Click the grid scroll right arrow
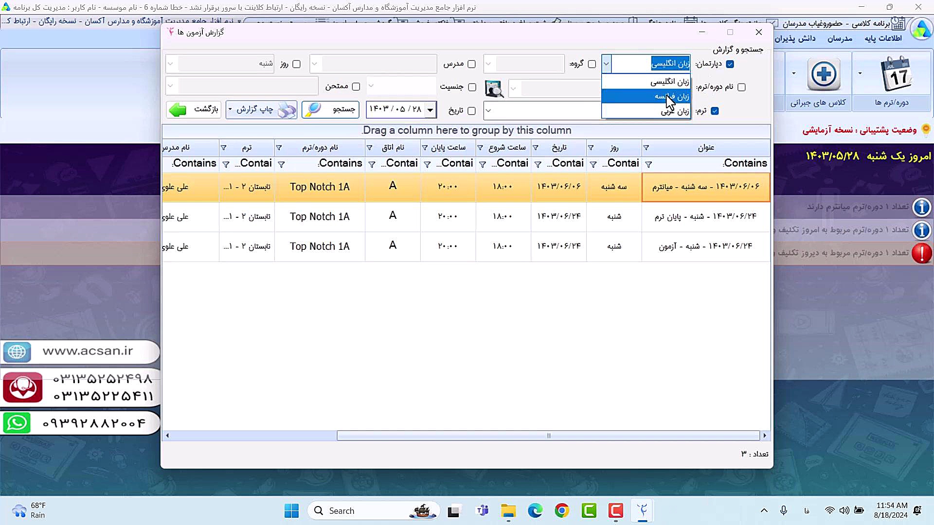This screenshot has height=525, width=934. click(x=765, y=436)
